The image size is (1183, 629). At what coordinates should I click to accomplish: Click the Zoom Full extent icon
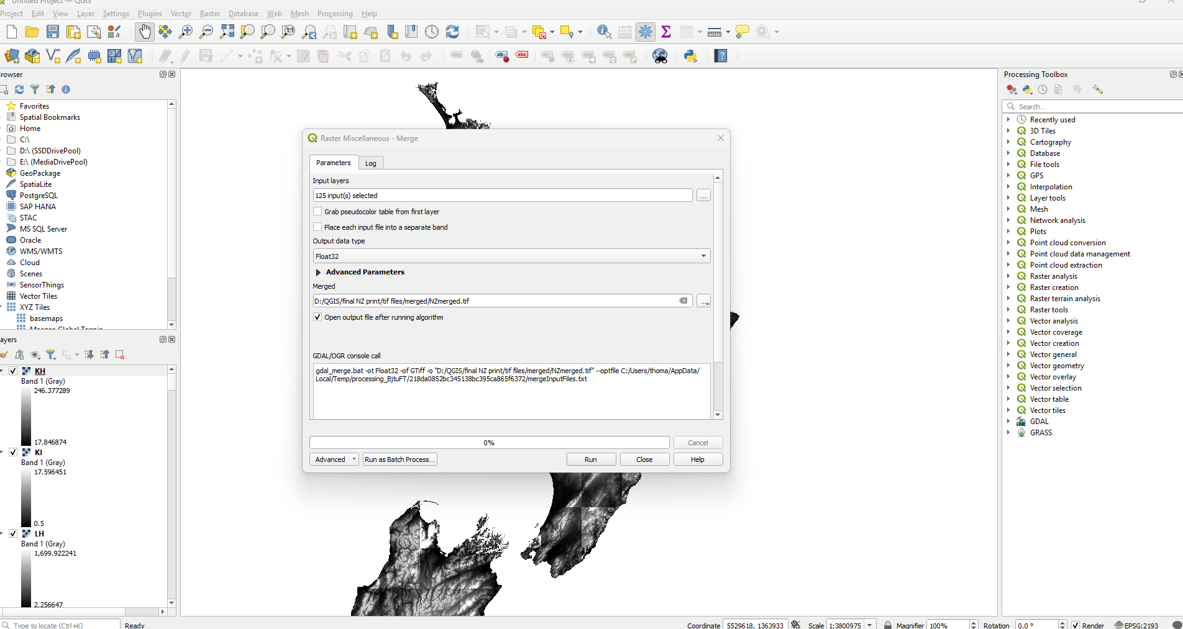point(227,32)
